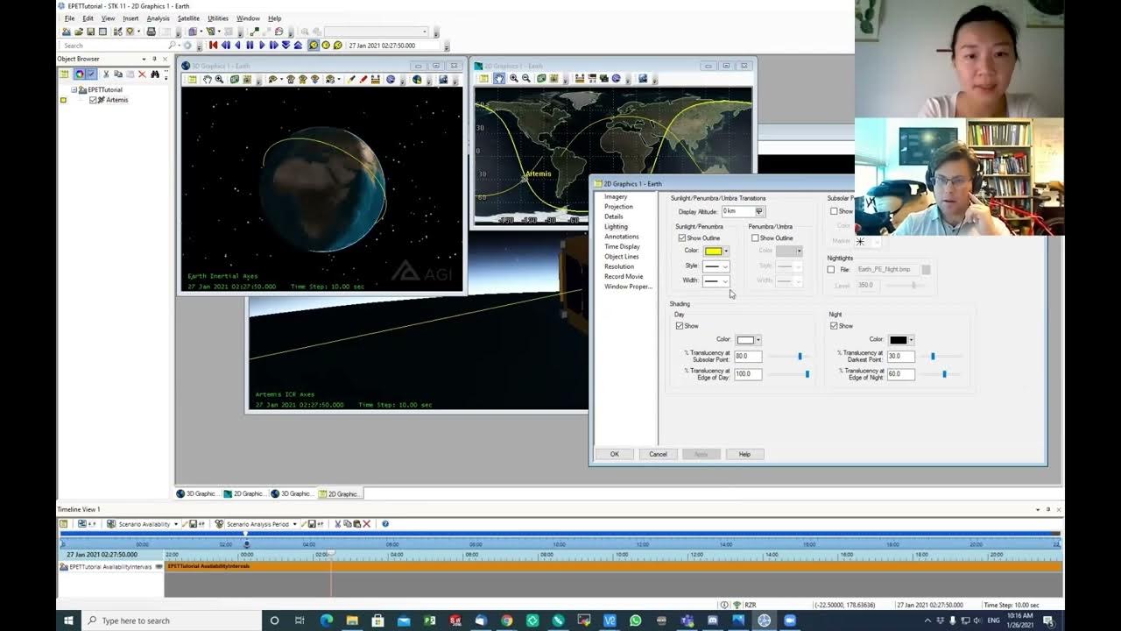This screenshot has height=631, width=1121.
Task: Click the Print icon in main toolbar
Action: point(151,32)
